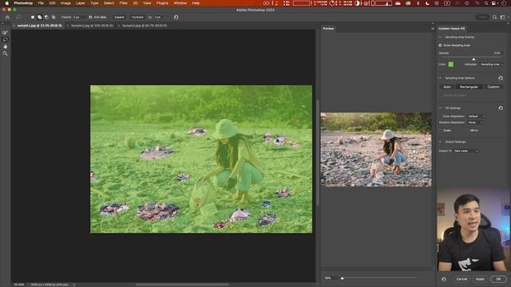Open the workspace switcher icon
Screen dimensions: 511x287
coord(502,17)
